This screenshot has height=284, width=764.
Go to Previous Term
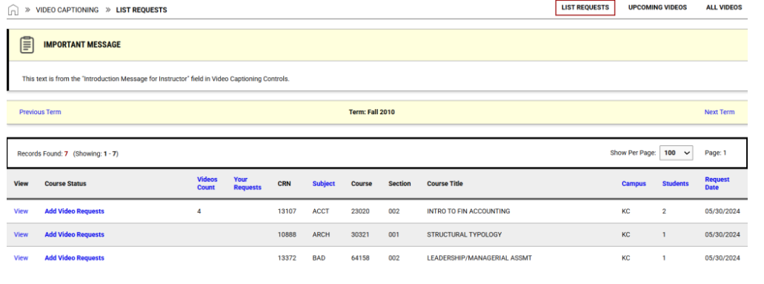40,112
